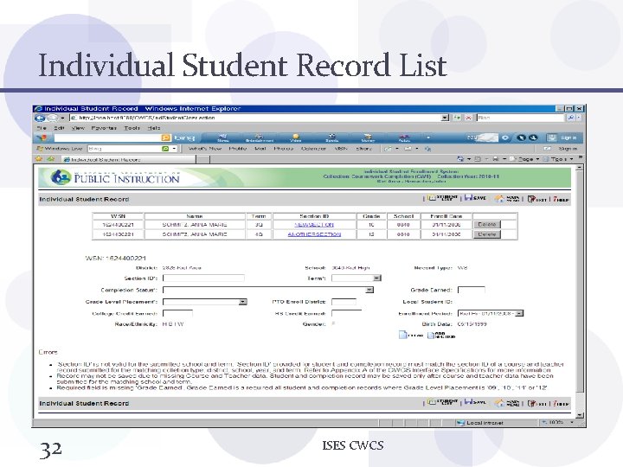
Task: Click the ANOTHERSECTION section ID link
Action: [x=314, y=234]
